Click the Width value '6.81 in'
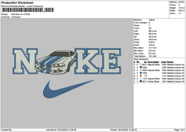 click(181, 11)
